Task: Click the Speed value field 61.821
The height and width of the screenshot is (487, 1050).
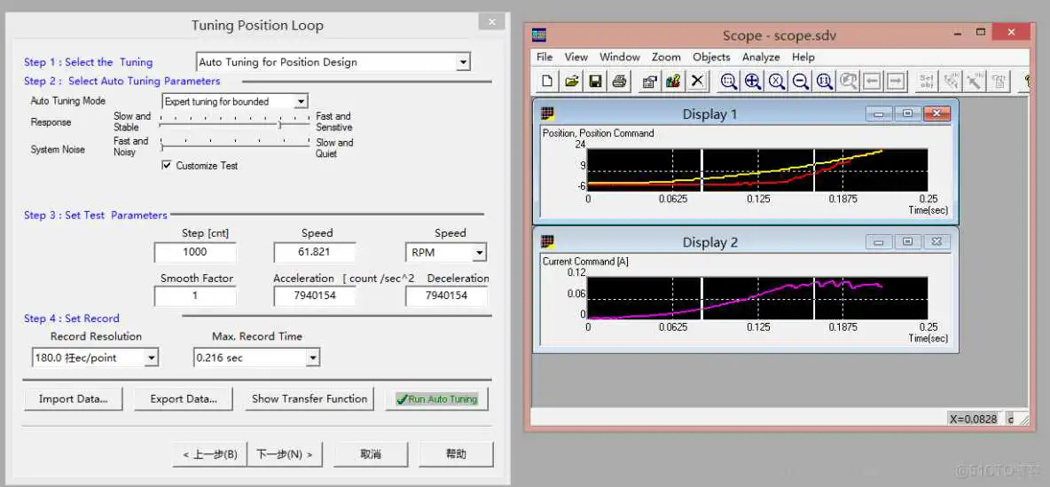Action: pyautogui.click(x=314, y=252)
